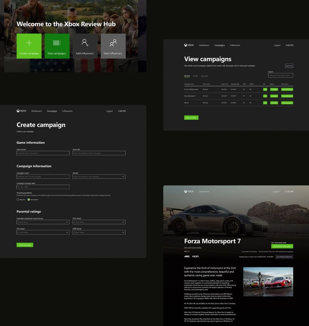Viewport: 309px width, 326px height.
Task: Click the 'FIFA 18' campaign name in table
Action: [186, 103]
